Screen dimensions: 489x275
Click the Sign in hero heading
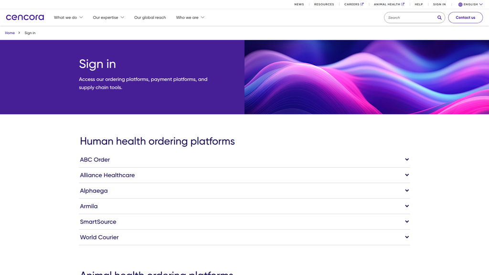(x=97, y=64)
